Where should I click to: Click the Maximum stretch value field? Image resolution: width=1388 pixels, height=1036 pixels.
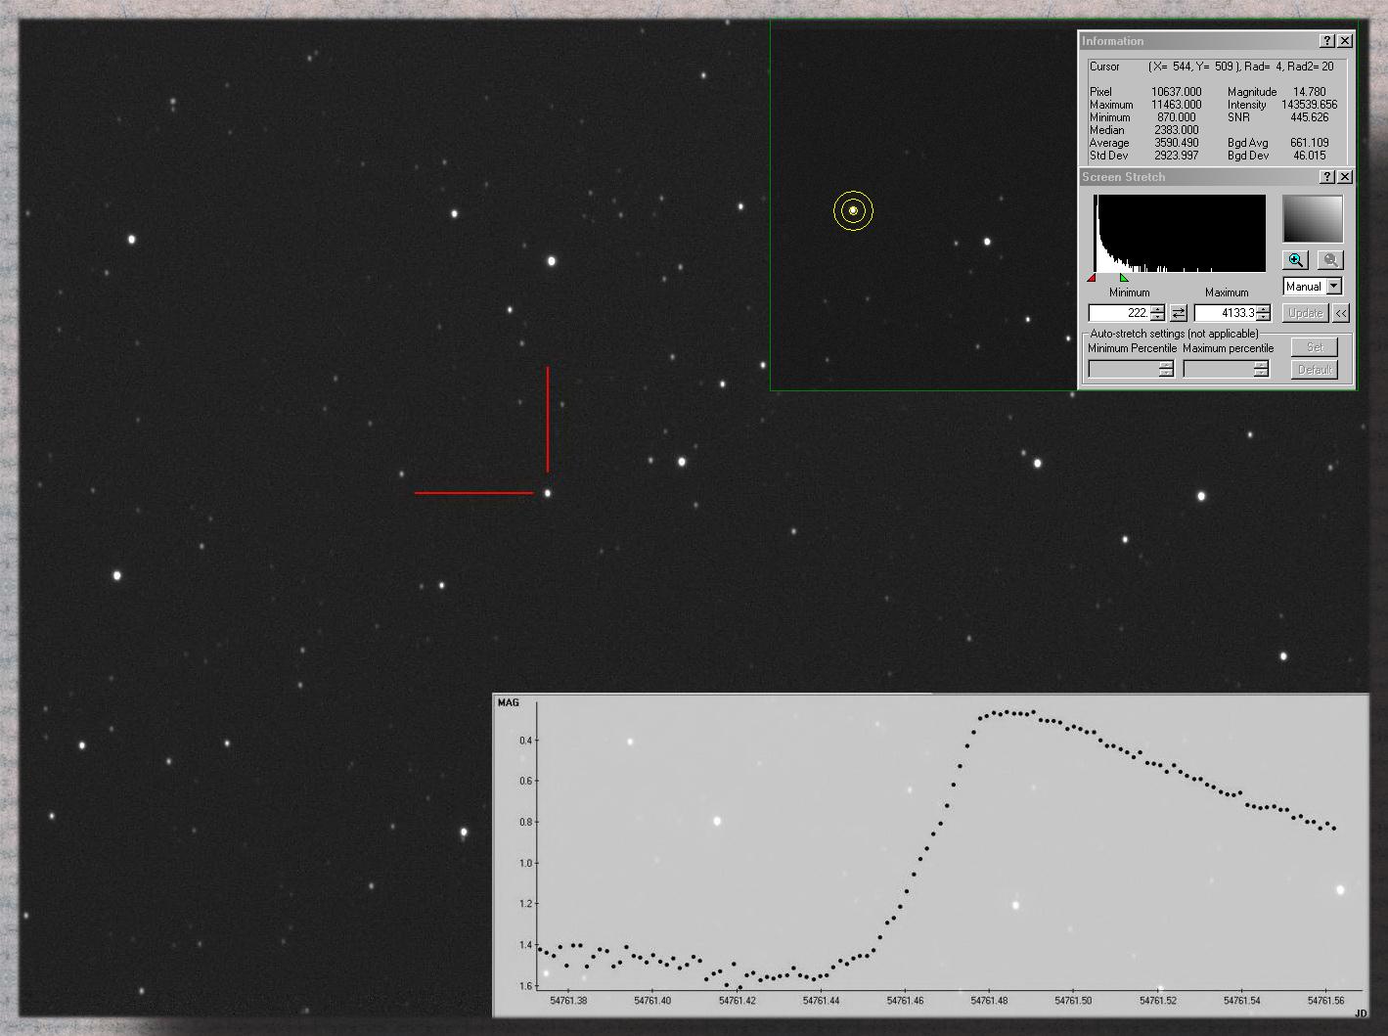pyautogui.click(x=1225, y=313)
